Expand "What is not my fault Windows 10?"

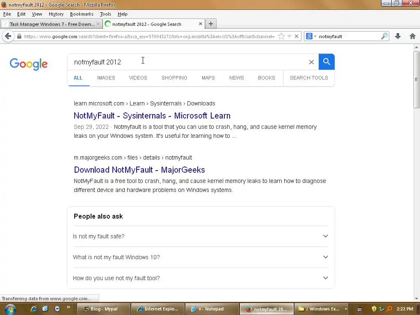(x=201, y=257)
